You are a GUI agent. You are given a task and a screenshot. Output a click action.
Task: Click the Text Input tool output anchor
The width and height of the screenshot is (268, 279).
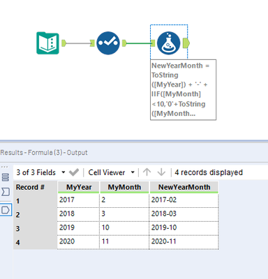(x=64, y=43)
